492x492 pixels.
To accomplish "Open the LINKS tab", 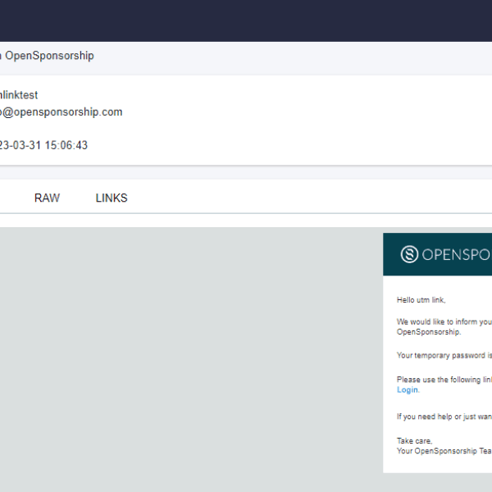I will 112,198.
